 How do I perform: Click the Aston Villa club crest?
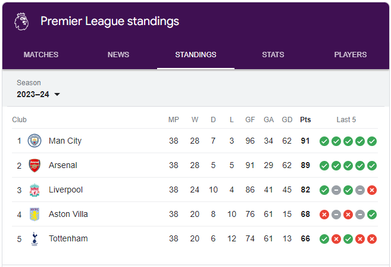[35, 215]
